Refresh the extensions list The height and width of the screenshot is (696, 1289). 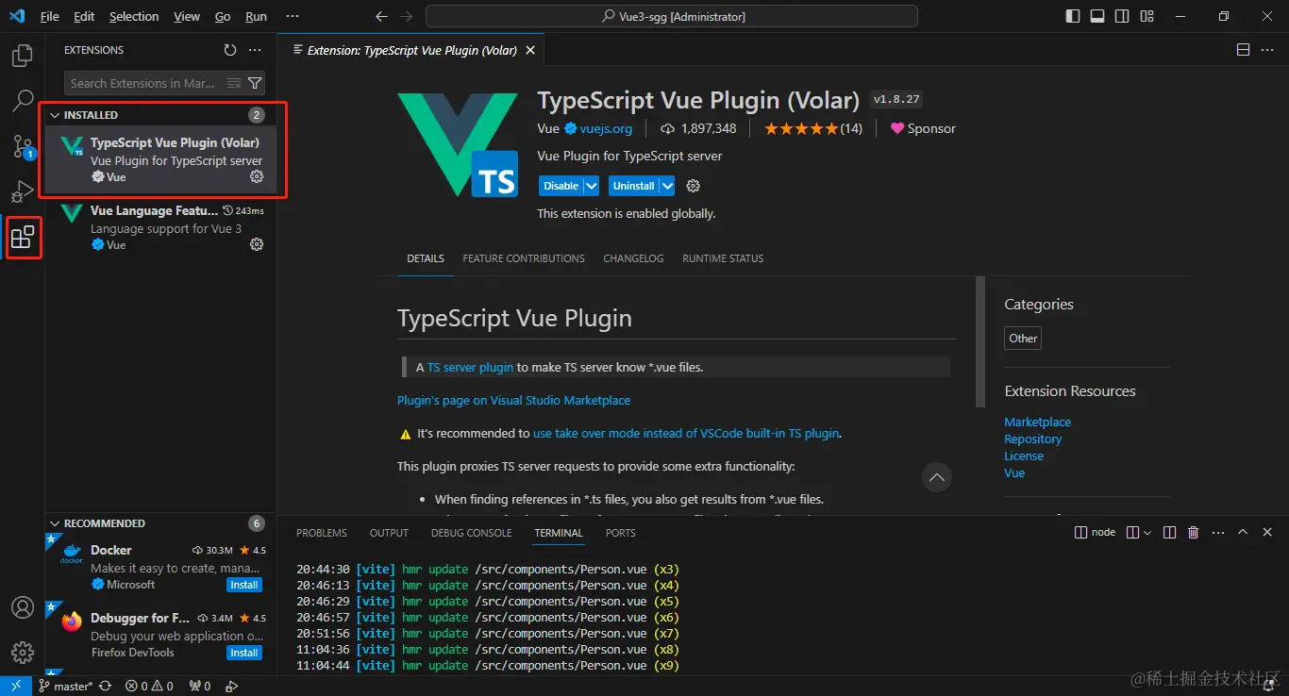click(230, 50)
